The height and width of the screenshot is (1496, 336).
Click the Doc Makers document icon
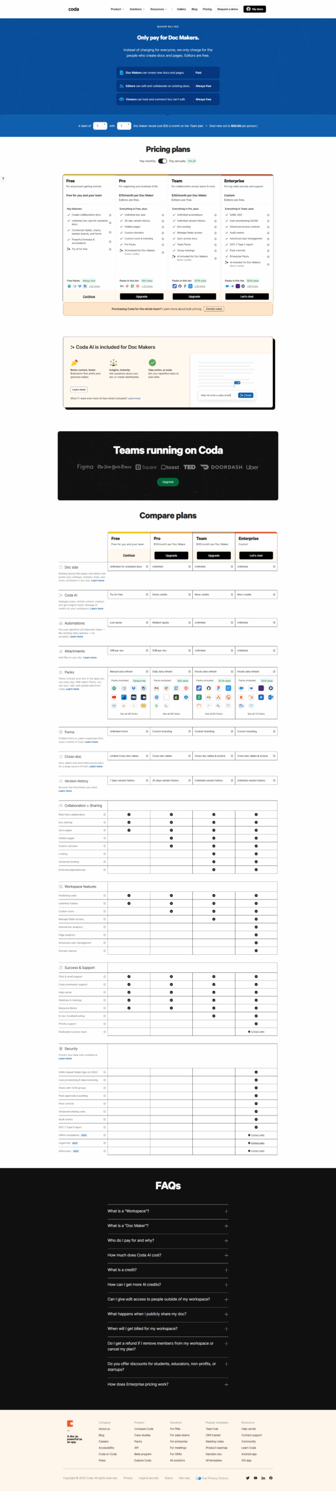pos(122,72)
